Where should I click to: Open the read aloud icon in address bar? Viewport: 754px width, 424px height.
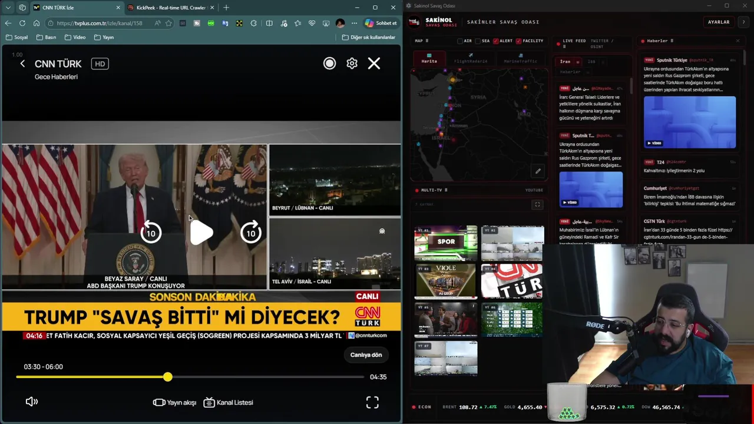pos(157,23)
